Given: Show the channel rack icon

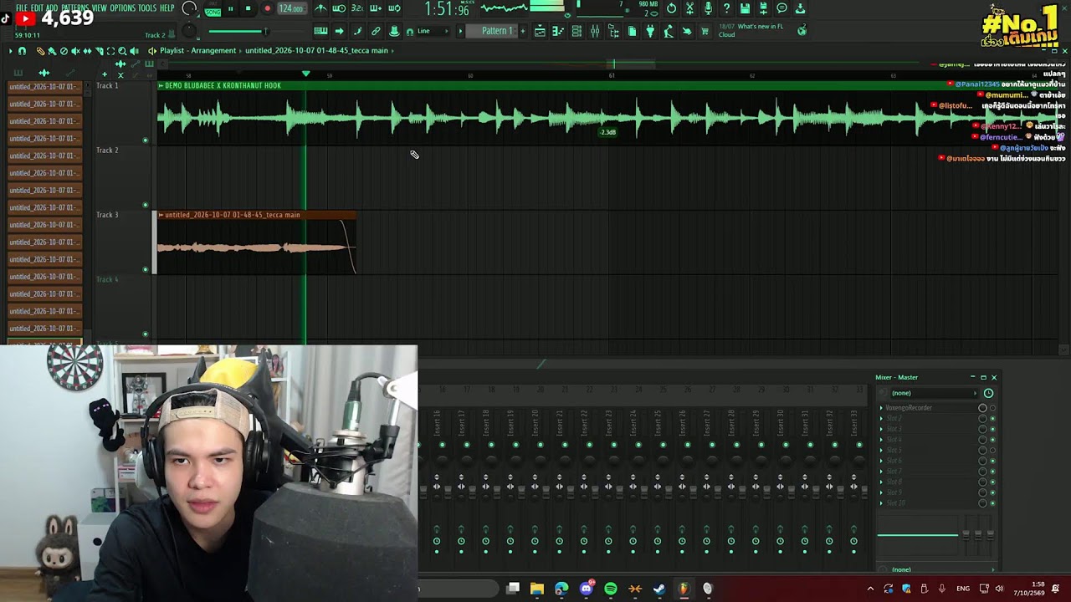Looking at the screenshot, I should [576, 31].
